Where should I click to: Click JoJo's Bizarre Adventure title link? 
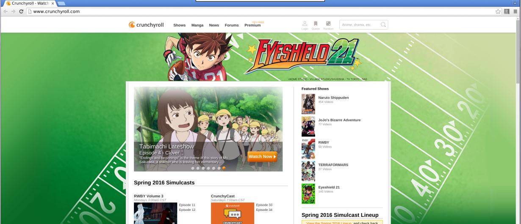point(340,120)
